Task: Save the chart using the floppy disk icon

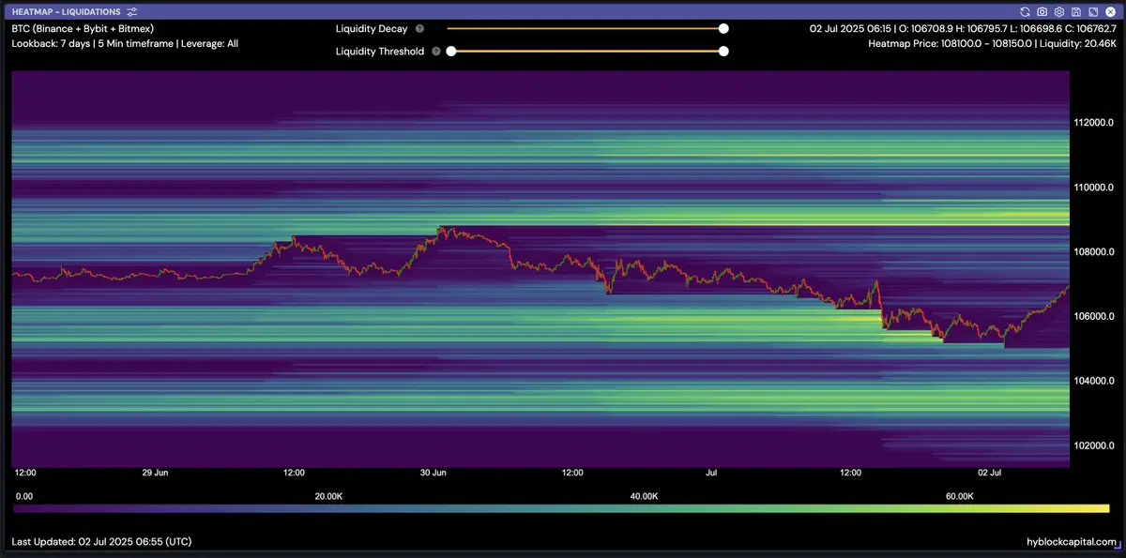Action: click(1075, 11)
